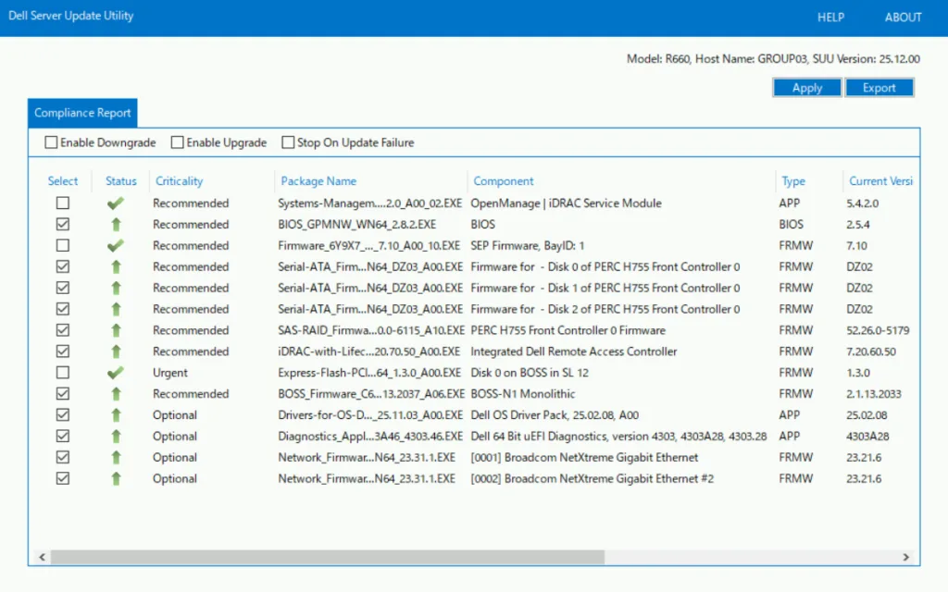
Task: Click upgrade arrow for PERC H755 Controller Firmware
Action: coord(116,331)
